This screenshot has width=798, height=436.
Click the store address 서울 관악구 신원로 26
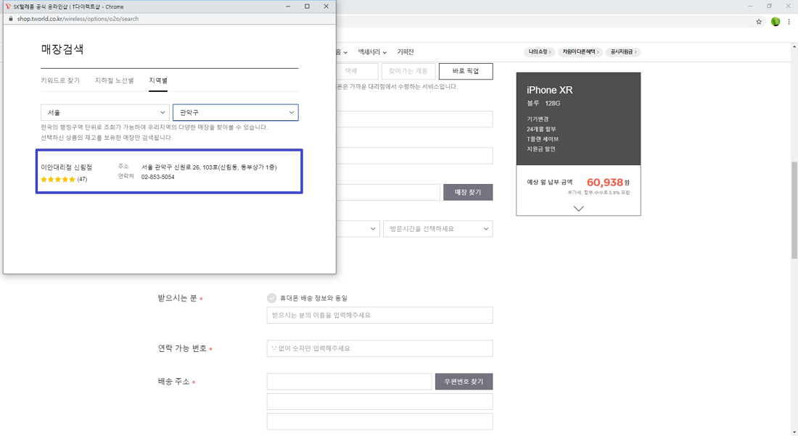pyautogui.click(x=209, y=167)
